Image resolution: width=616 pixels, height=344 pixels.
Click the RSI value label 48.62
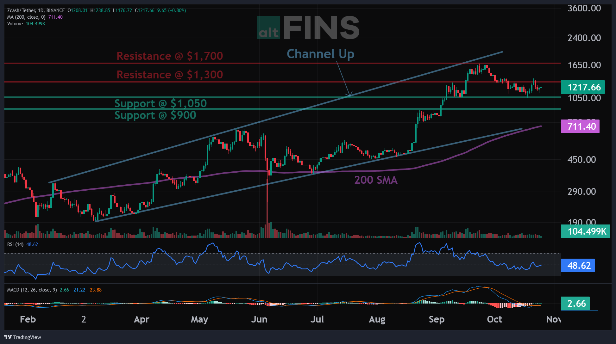pyautogui.click(x=578, y=265)
